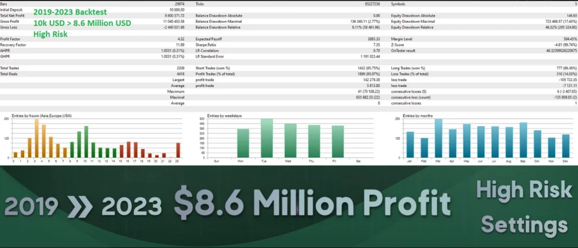Click Total Net Profit value 8 600 371.72
578x248 pixels.
point(175,16)
